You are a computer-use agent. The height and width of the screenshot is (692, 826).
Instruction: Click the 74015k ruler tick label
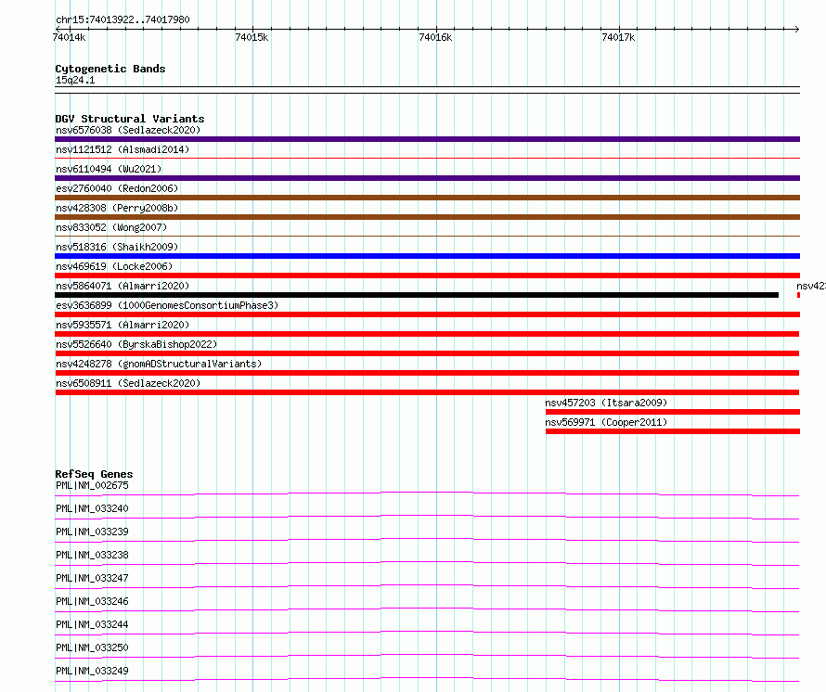click(x=252, y=37)
